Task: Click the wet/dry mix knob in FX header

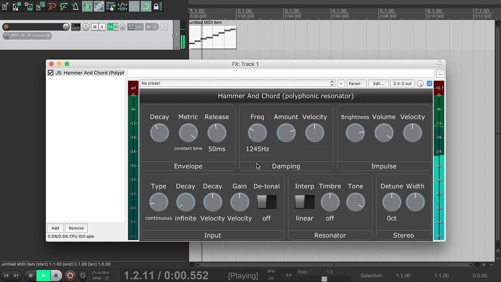Action: [x=420, y=83]
